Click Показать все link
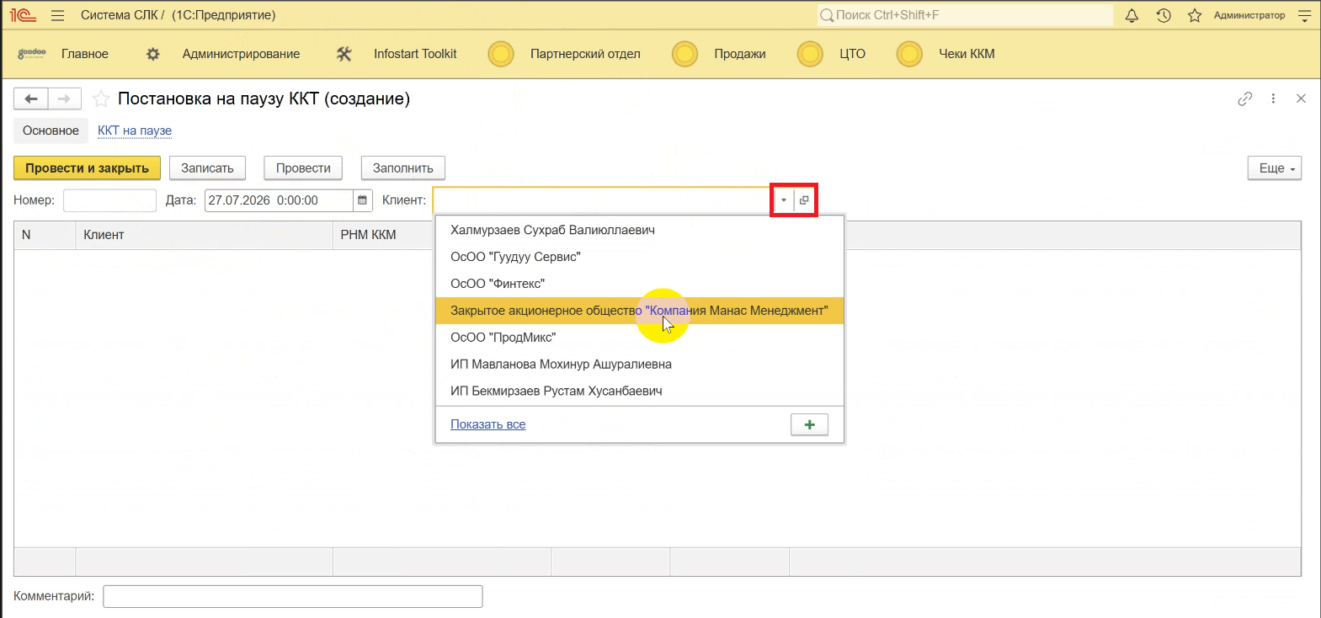Screen dimensions: 1321x618 click(x=487, y=424)
